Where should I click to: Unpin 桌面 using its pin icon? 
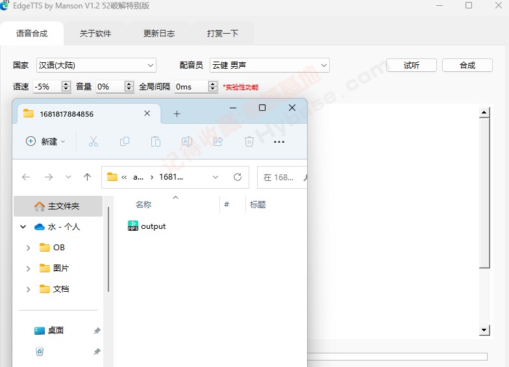pos(97,331)
